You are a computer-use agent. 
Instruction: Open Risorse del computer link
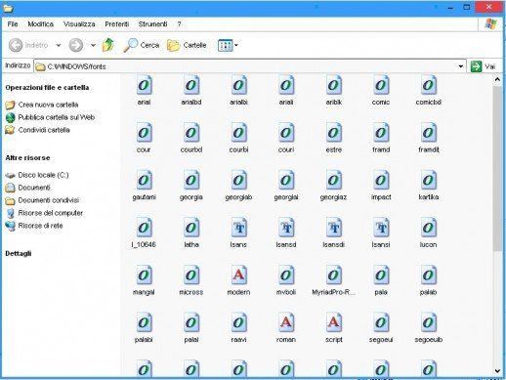click(x=44, y=213)
